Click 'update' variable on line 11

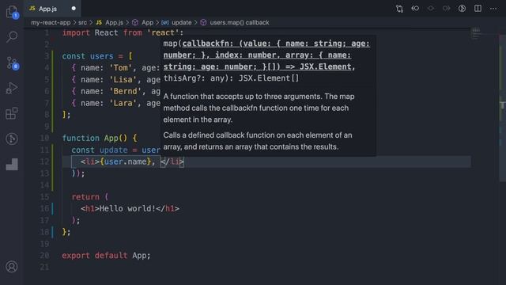(114, 150)
